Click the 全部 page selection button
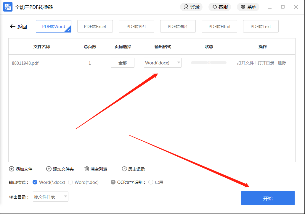 tap(122, 63)
